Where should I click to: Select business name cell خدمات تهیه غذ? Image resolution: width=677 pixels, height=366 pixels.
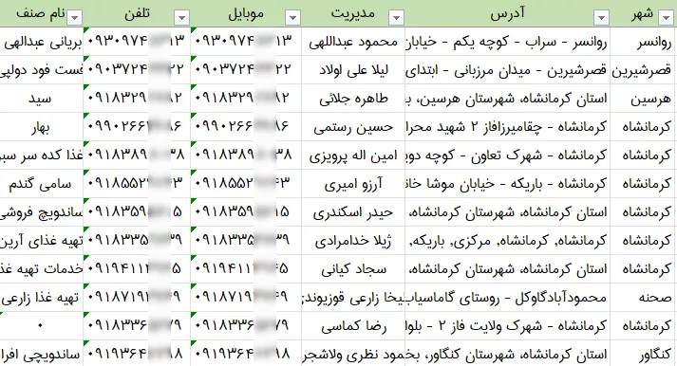tap(42, 269)
